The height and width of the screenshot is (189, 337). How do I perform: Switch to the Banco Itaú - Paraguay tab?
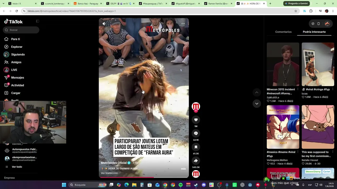pyautogui.click(x=87, y=4)
